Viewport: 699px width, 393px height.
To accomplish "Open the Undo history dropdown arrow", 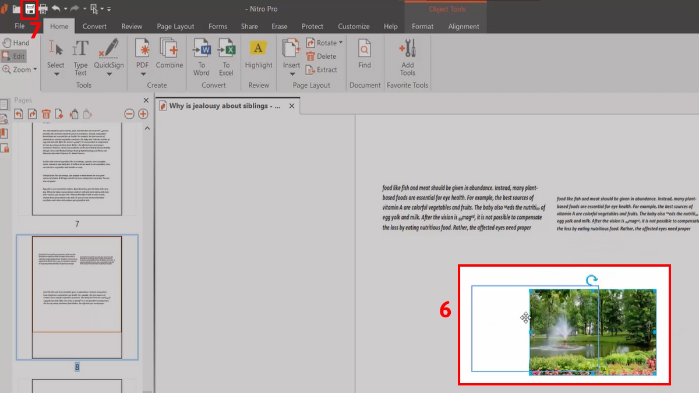I will (65, 9).
